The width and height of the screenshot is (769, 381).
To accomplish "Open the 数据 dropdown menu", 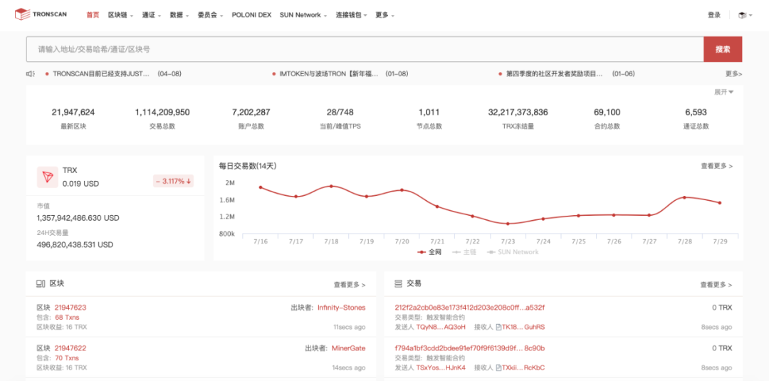I will tap(179, 15).
